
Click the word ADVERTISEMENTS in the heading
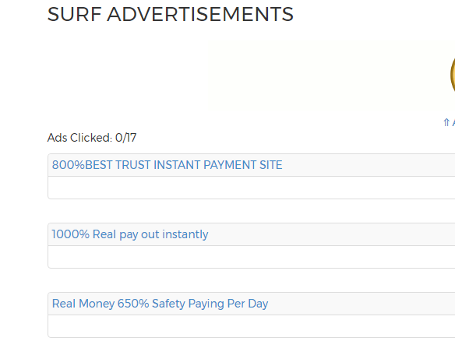click(x=200, y=14)
